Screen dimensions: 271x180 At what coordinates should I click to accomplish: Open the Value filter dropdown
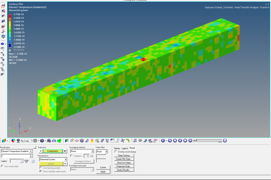point(102,151)
